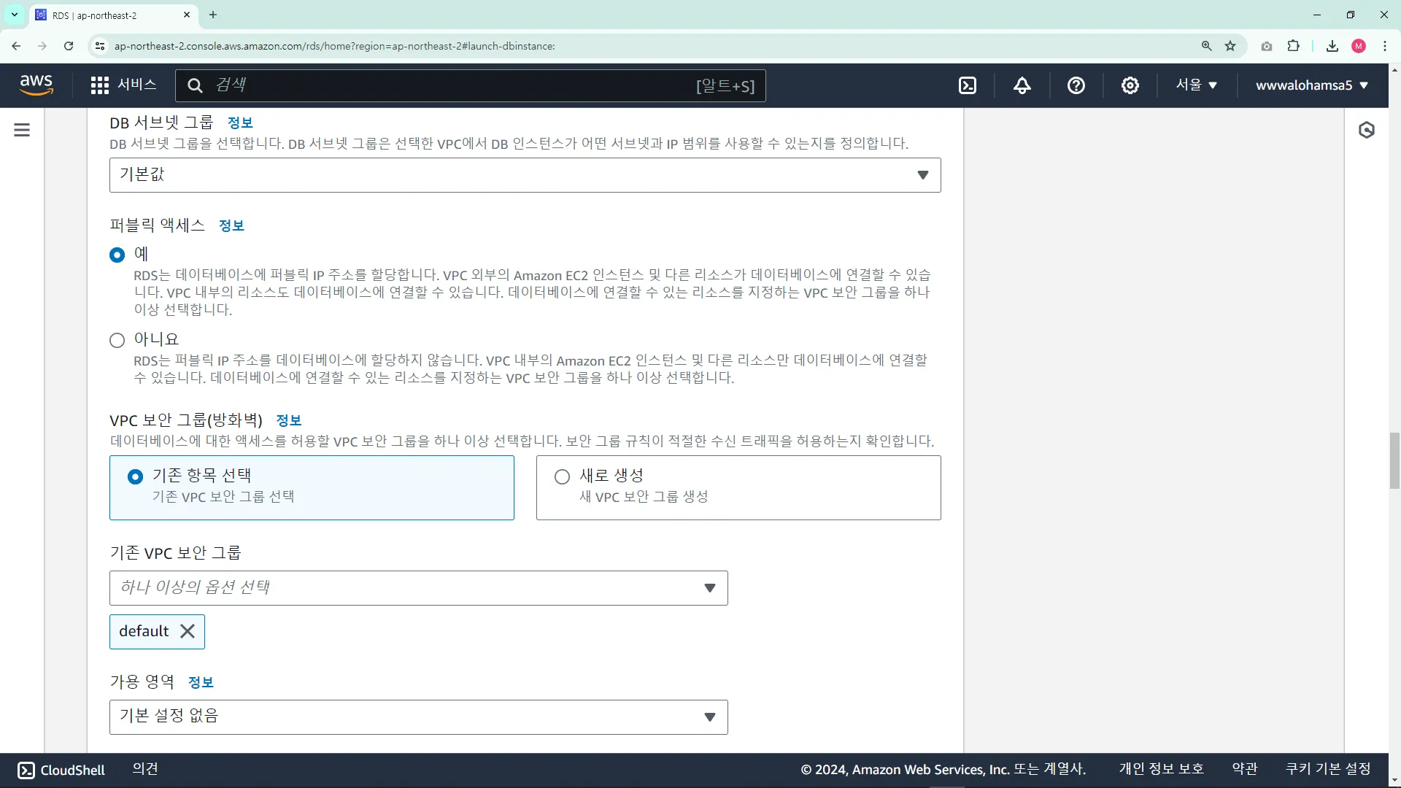Viewport: 1401px width, 788px height.
Task: Click the 정보 link next to 퍼블릭 액세스
Action: pyautogui.click(x=231, y=226)
